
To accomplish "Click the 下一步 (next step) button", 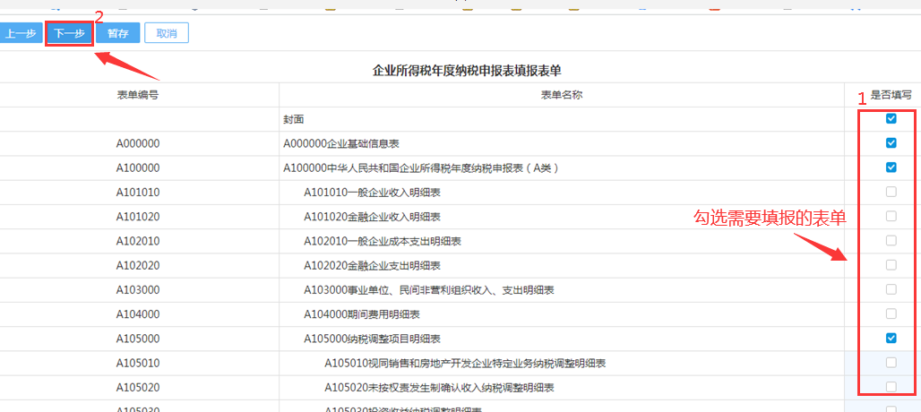I will tap(69, 34).
